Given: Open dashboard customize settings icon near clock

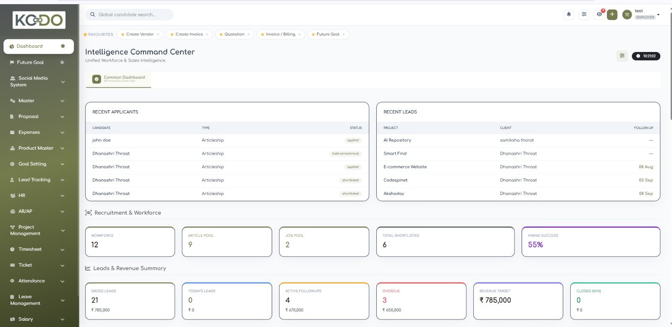Looking at the screenshot, I should [622, 56].
